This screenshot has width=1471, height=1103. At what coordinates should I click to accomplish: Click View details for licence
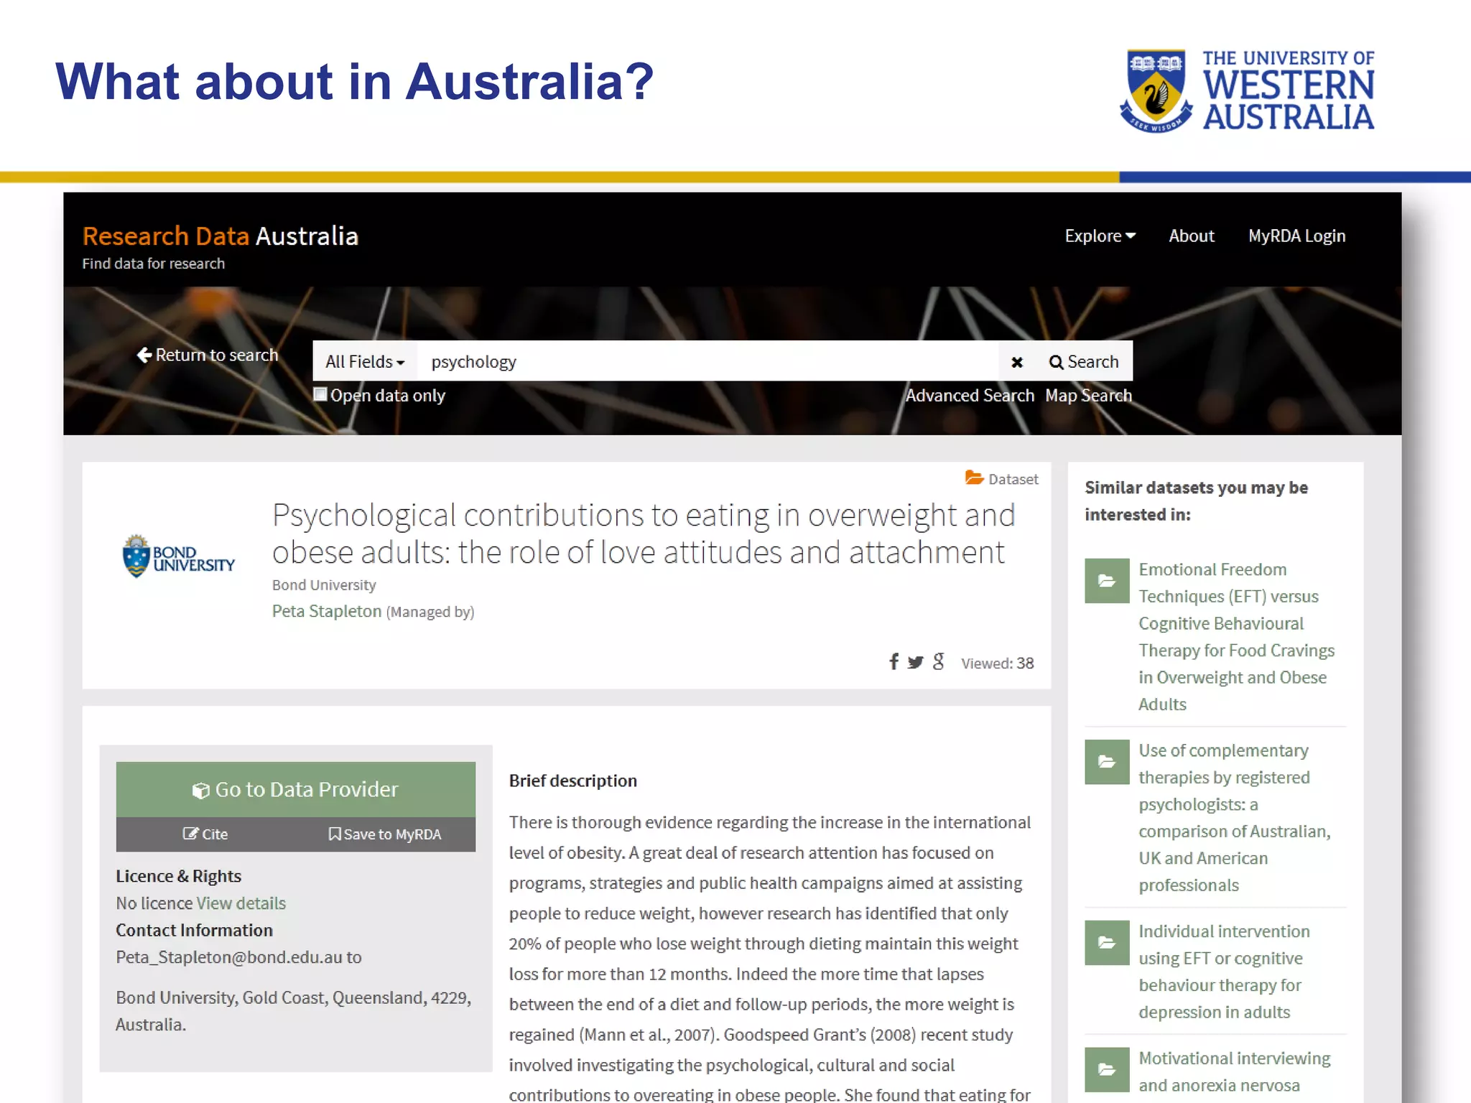241,903
